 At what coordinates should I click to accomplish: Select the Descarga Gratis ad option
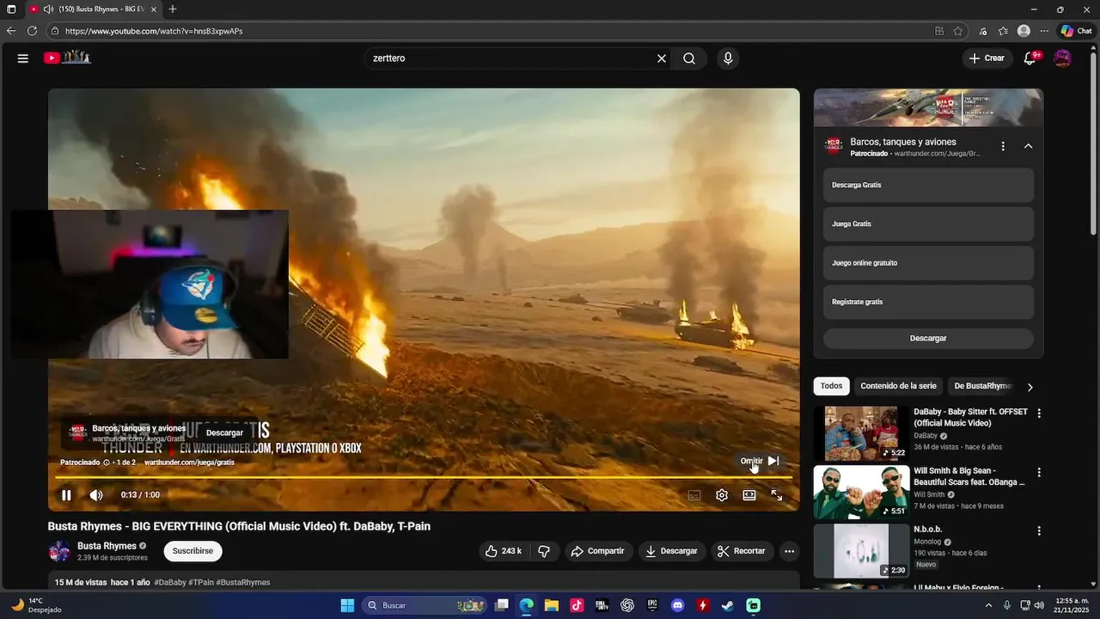tap(928, 185)
